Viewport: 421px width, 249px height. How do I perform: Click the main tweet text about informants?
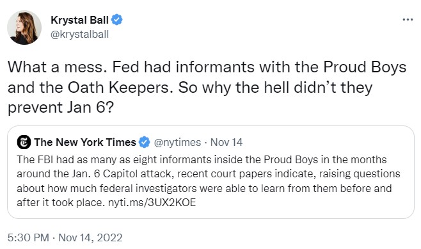[x=207, y=87]
